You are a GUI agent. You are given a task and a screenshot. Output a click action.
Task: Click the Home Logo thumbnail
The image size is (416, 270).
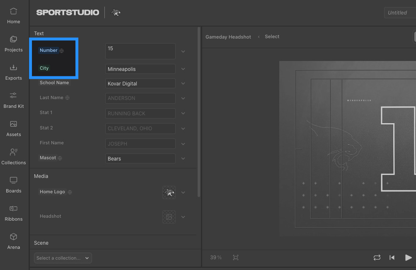click(169, 192)
